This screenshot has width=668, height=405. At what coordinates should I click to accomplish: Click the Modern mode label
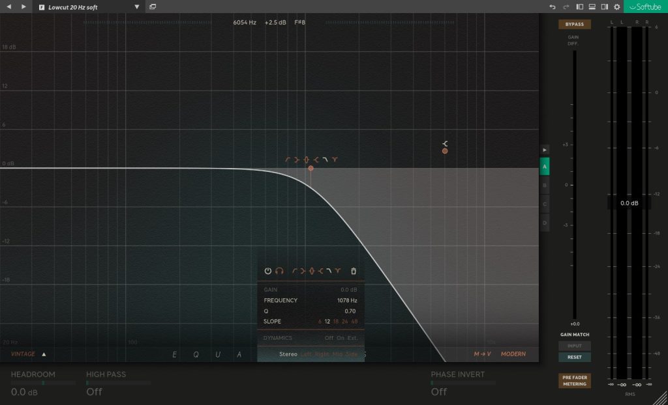point(513,354)
